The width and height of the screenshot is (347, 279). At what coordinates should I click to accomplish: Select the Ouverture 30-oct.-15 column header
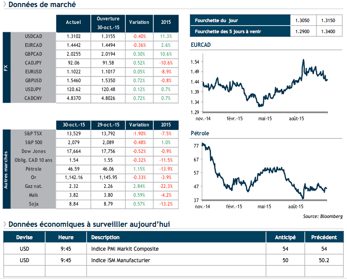(108, 22)
